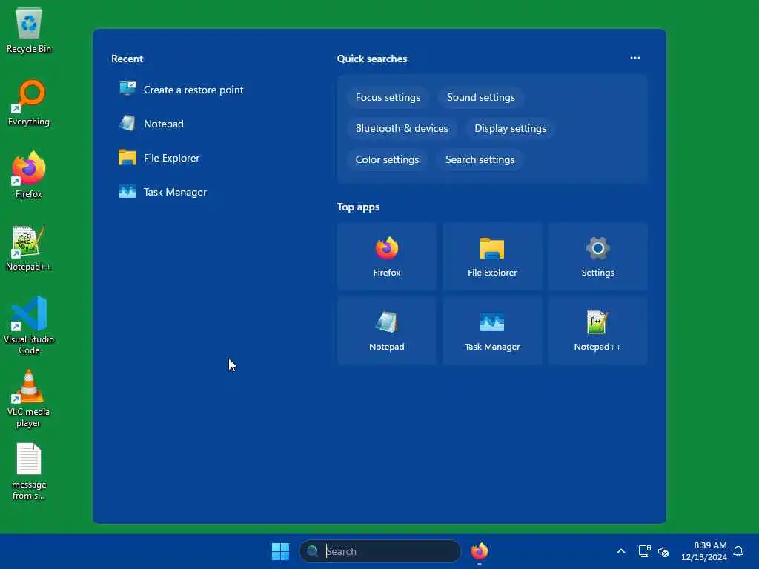Select Notepad++ desktop shortcut
This screenshot has height=569, width=759.
click(29, 248)
